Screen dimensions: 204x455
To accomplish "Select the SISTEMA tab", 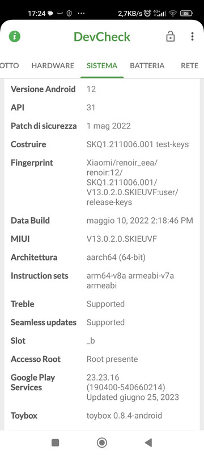I will 102,65.
